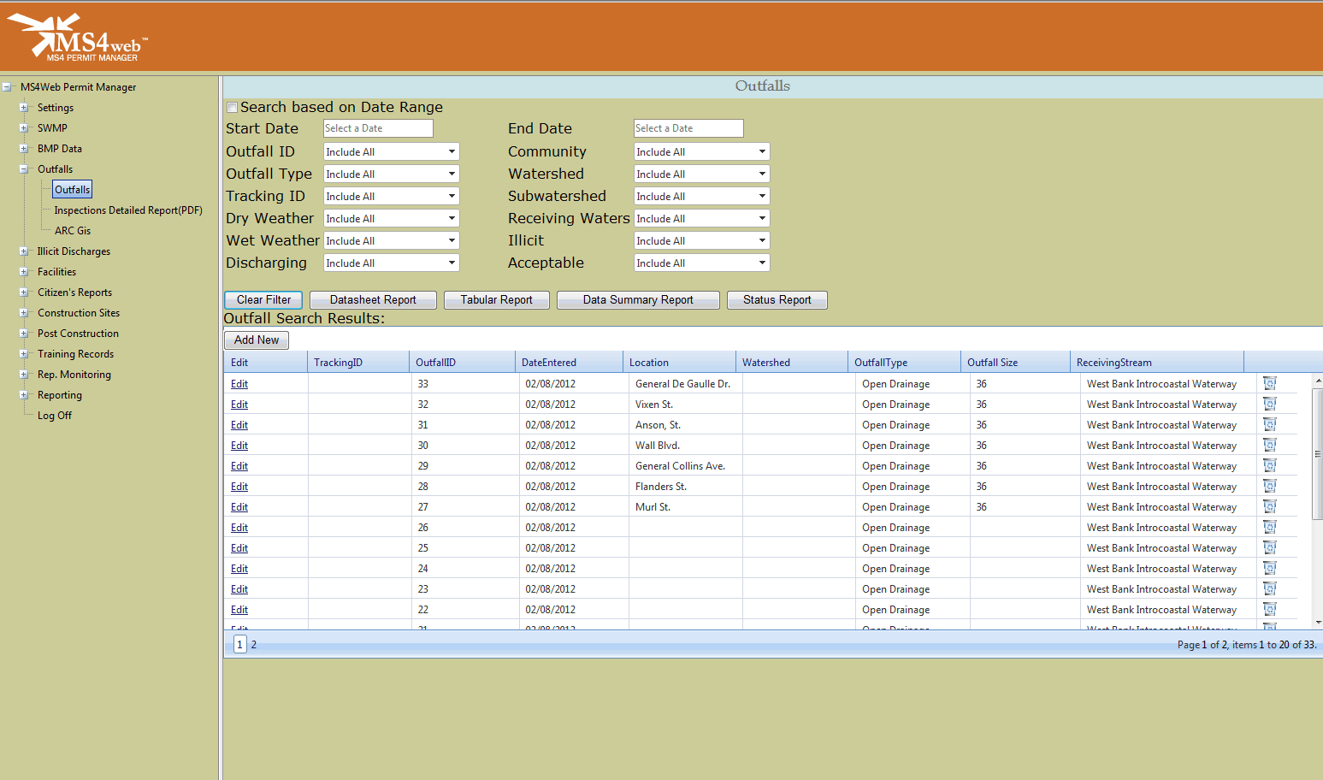The image size is (1323, 780).
Task: Collapse the MS4Web Permit Manager root node
Action: [x=7, y=87]
